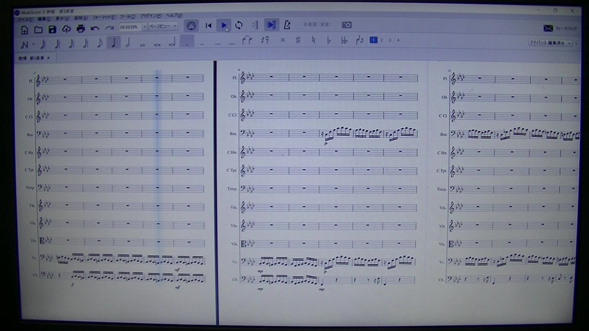The image size is (589, 331).
Task: Select voice 3
Action: [x=390, y=40]
